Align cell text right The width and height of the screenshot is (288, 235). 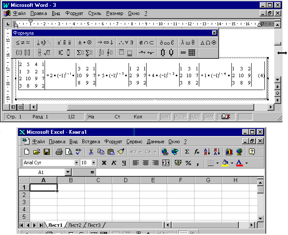pos(156,163)
